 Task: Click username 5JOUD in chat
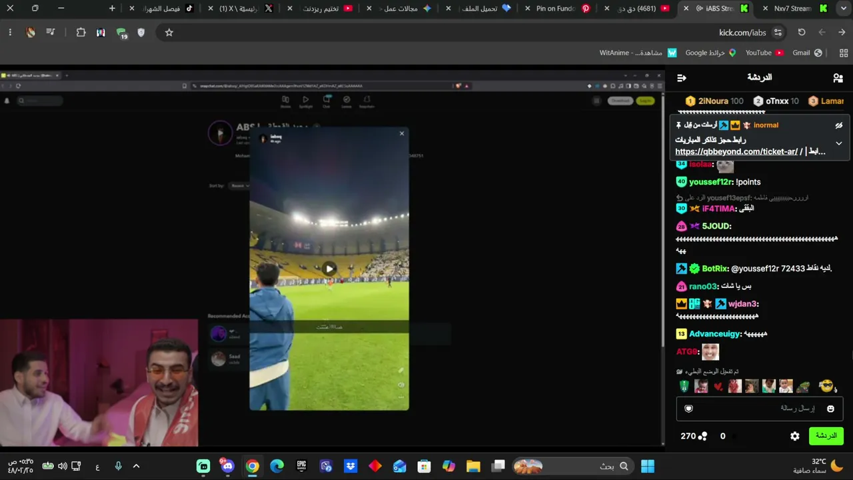click(x=716, y=226)
